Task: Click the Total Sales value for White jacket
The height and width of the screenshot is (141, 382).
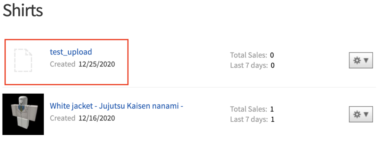Action: point(272,109)
